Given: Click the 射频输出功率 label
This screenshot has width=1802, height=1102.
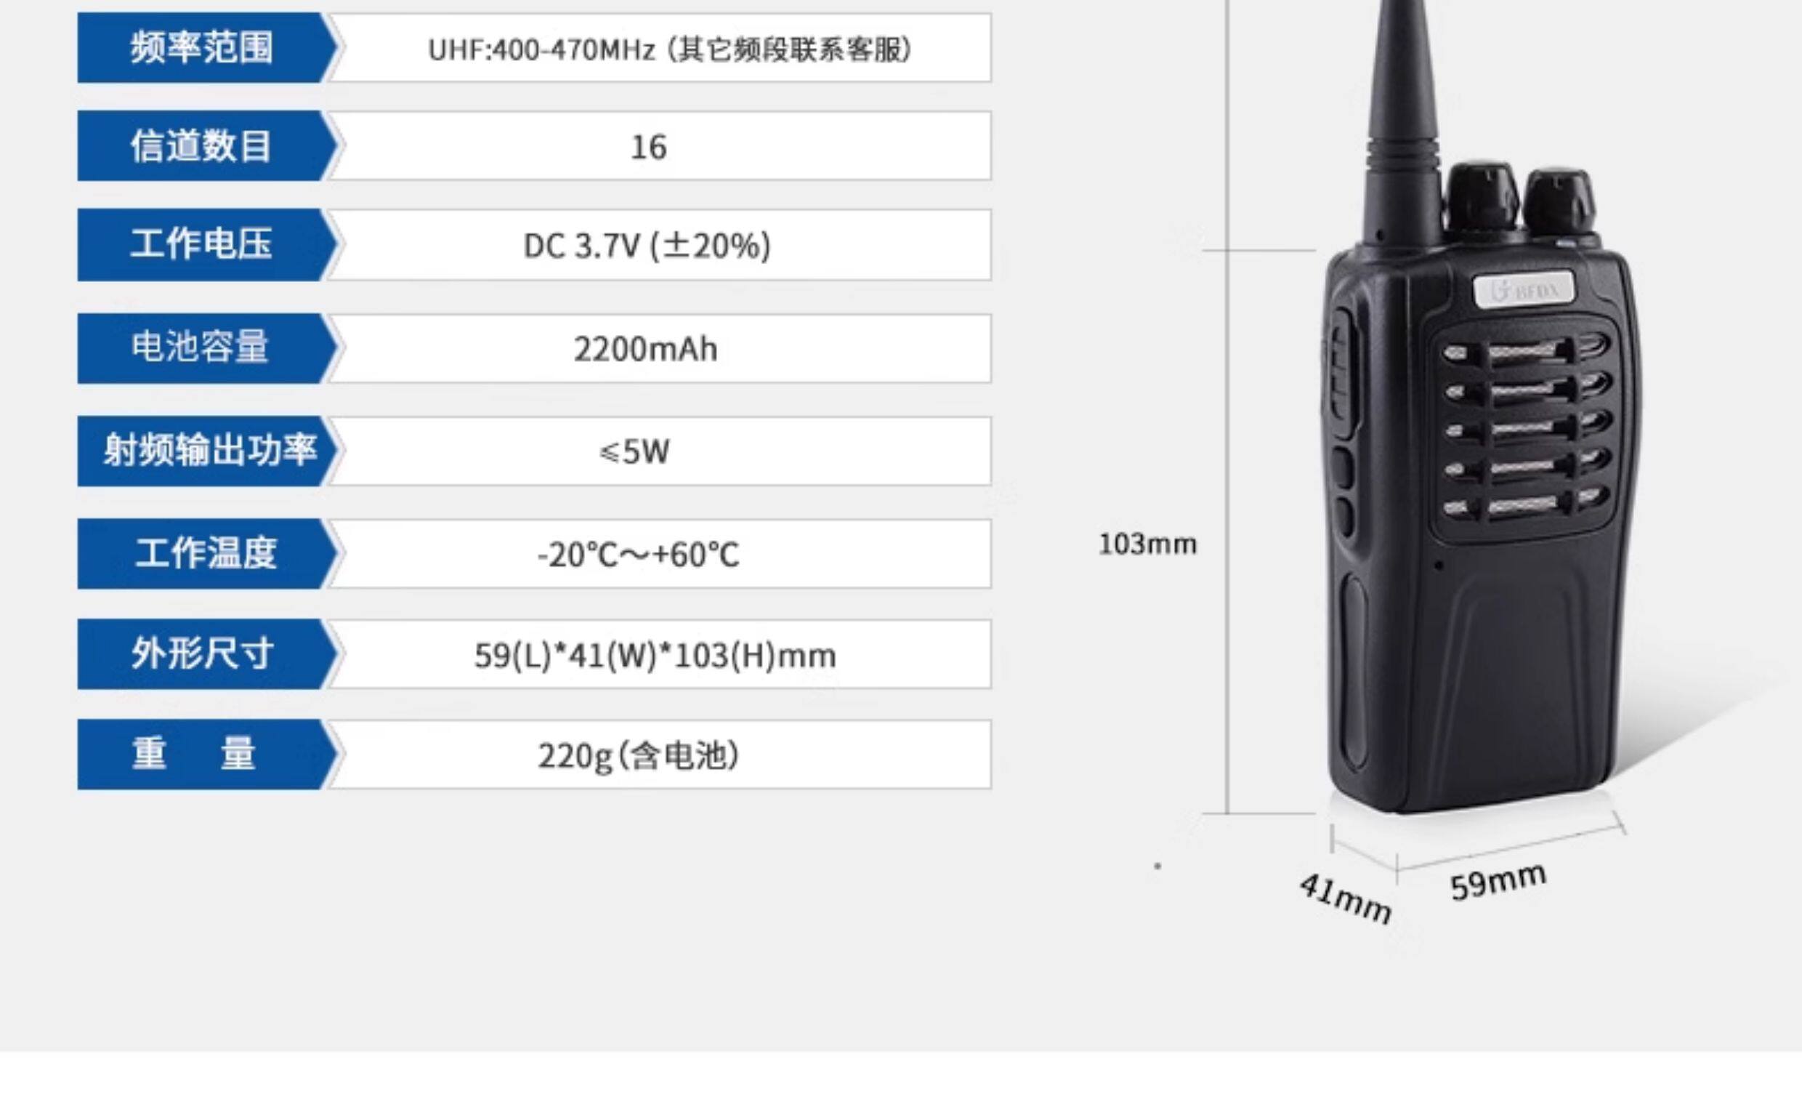Looking at the screenshot, I should click(206, 451).
